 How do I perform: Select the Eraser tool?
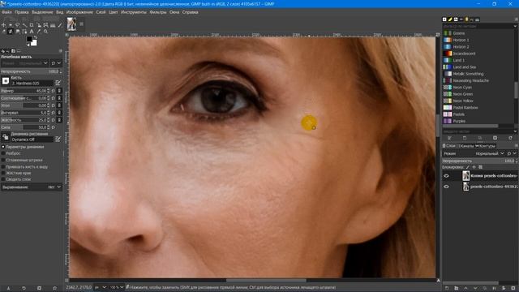[x=3, y=32]
